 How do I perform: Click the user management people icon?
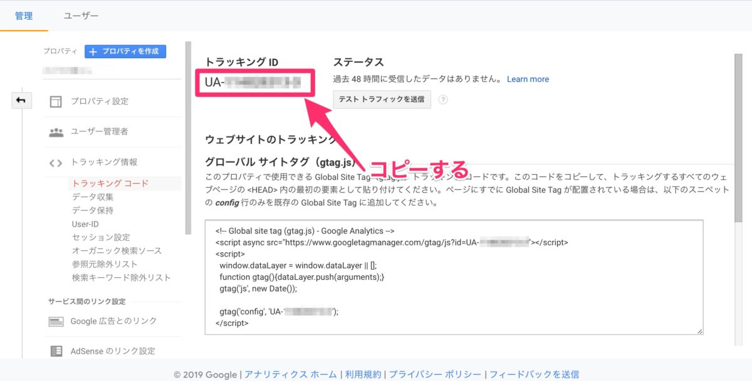pyautogui.click(x=56, y=132)
